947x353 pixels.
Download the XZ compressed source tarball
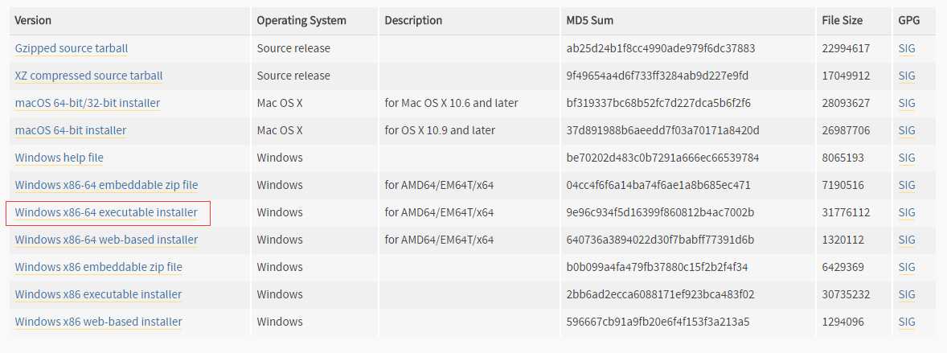[88, 76]
